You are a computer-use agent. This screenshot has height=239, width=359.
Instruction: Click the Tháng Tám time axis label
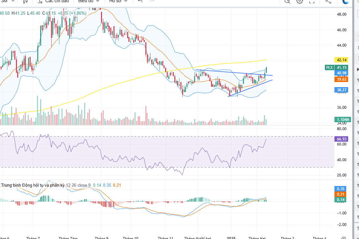(x=68, y=238)
